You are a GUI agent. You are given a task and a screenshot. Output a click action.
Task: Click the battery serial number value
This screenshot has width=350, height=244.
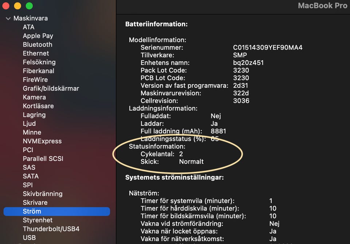pos(268,47)
